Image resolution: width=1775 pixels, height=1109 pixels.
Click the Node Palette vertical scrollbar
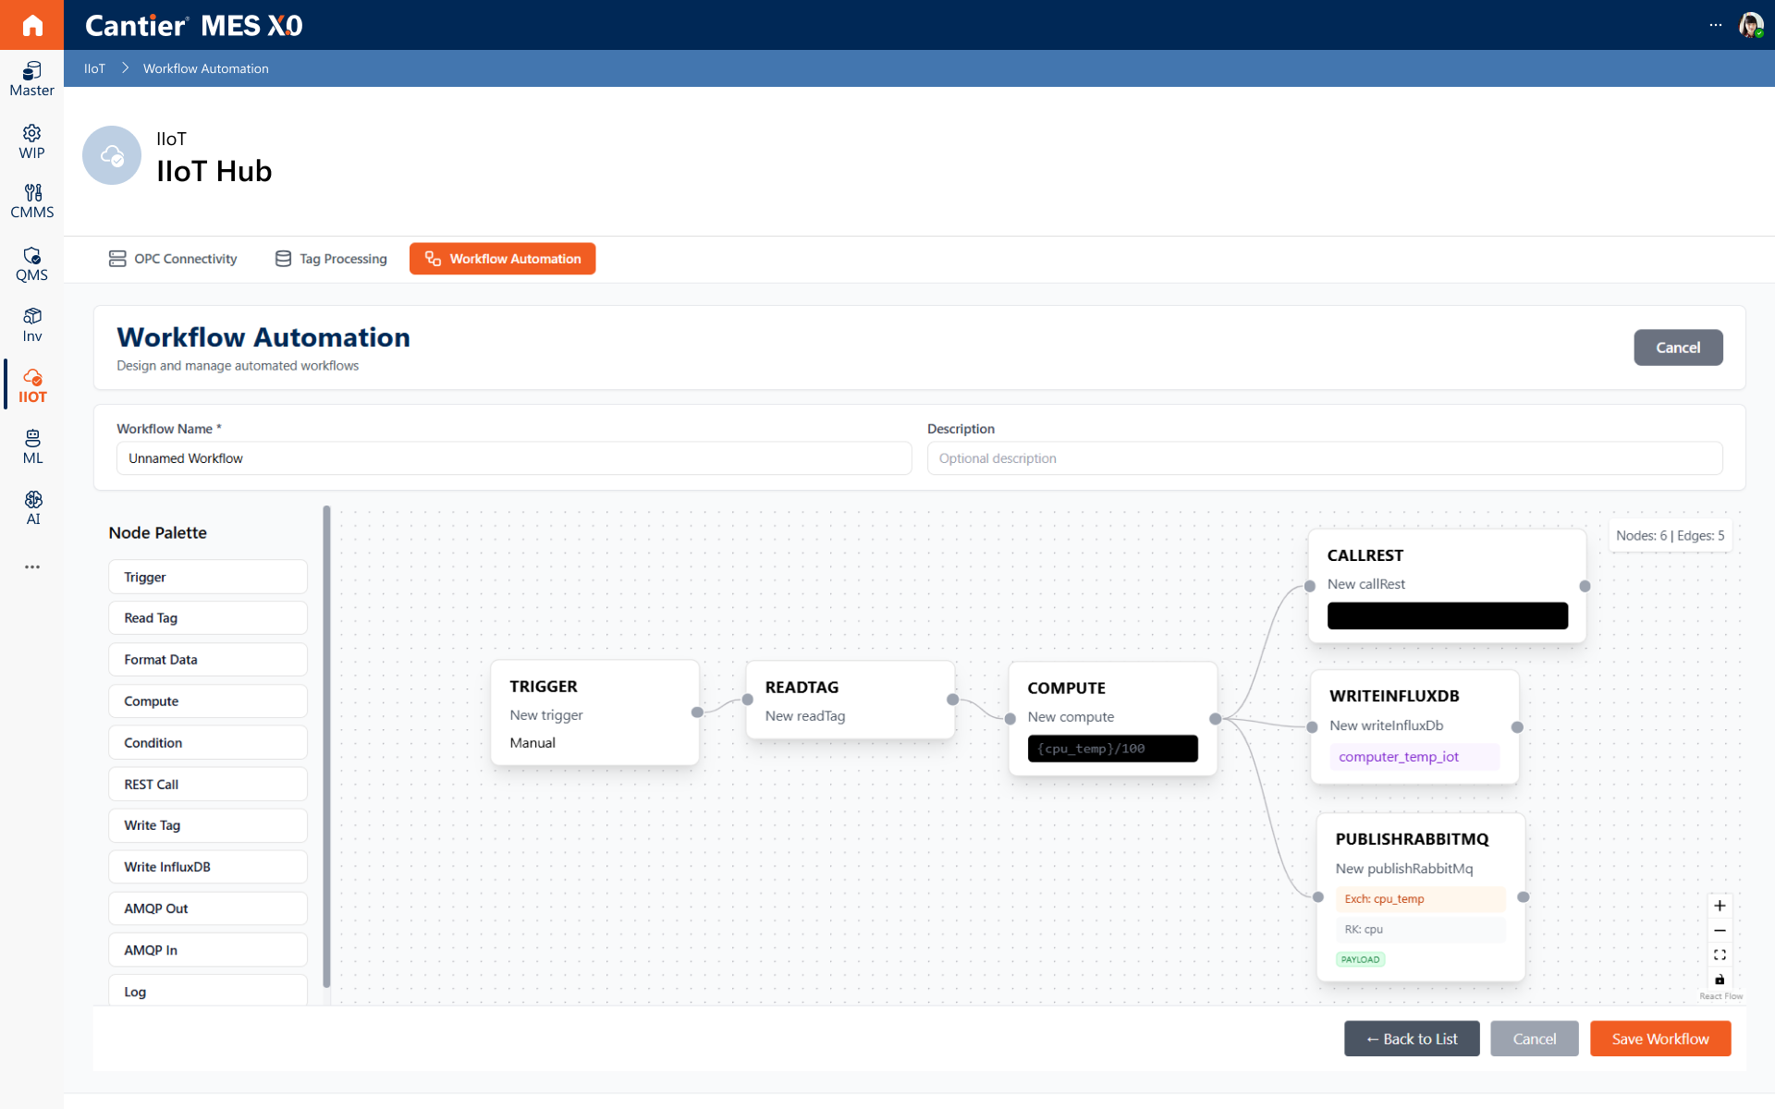click(326, 747)
